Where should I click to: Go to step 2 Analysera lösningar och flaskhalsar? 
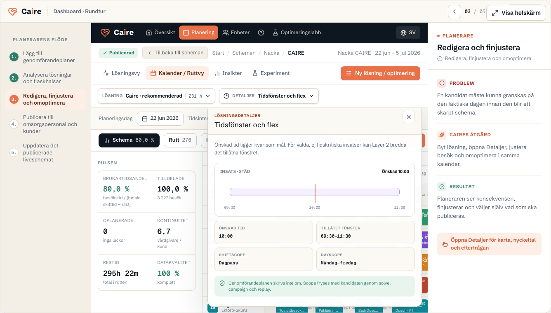click(46, 78)
